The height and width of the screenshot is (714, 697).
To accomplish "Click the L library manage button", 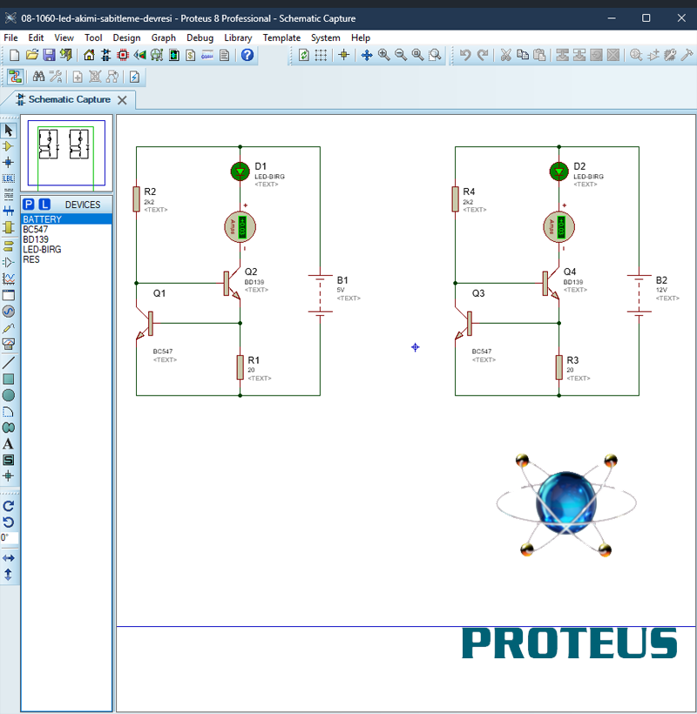I will click(44, 205).
